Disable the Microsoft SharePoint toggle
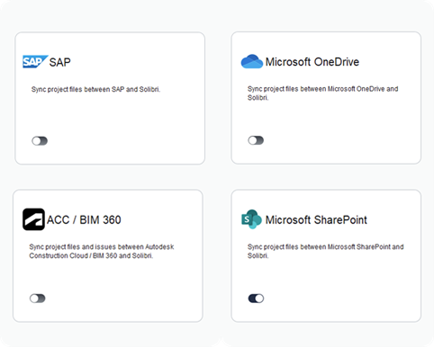The width and height of the screenshot is (434, 347). (x=256, y=298)
